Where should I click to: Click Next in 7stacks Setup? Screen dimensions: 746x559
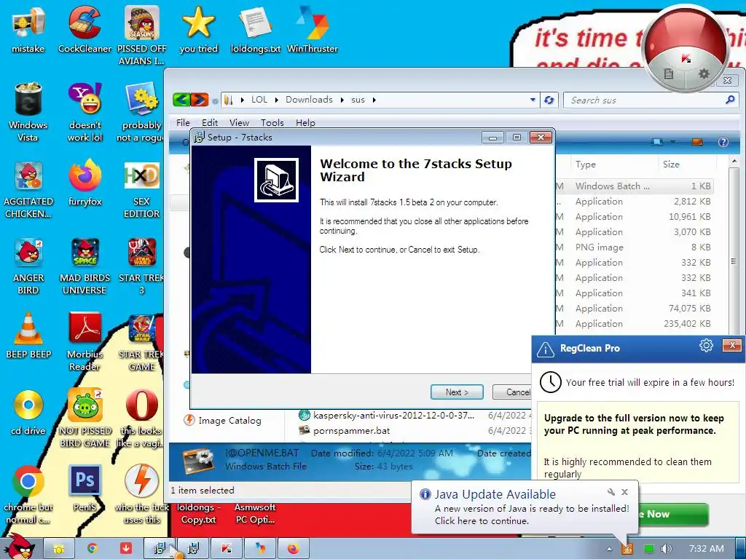coord(457,392)
